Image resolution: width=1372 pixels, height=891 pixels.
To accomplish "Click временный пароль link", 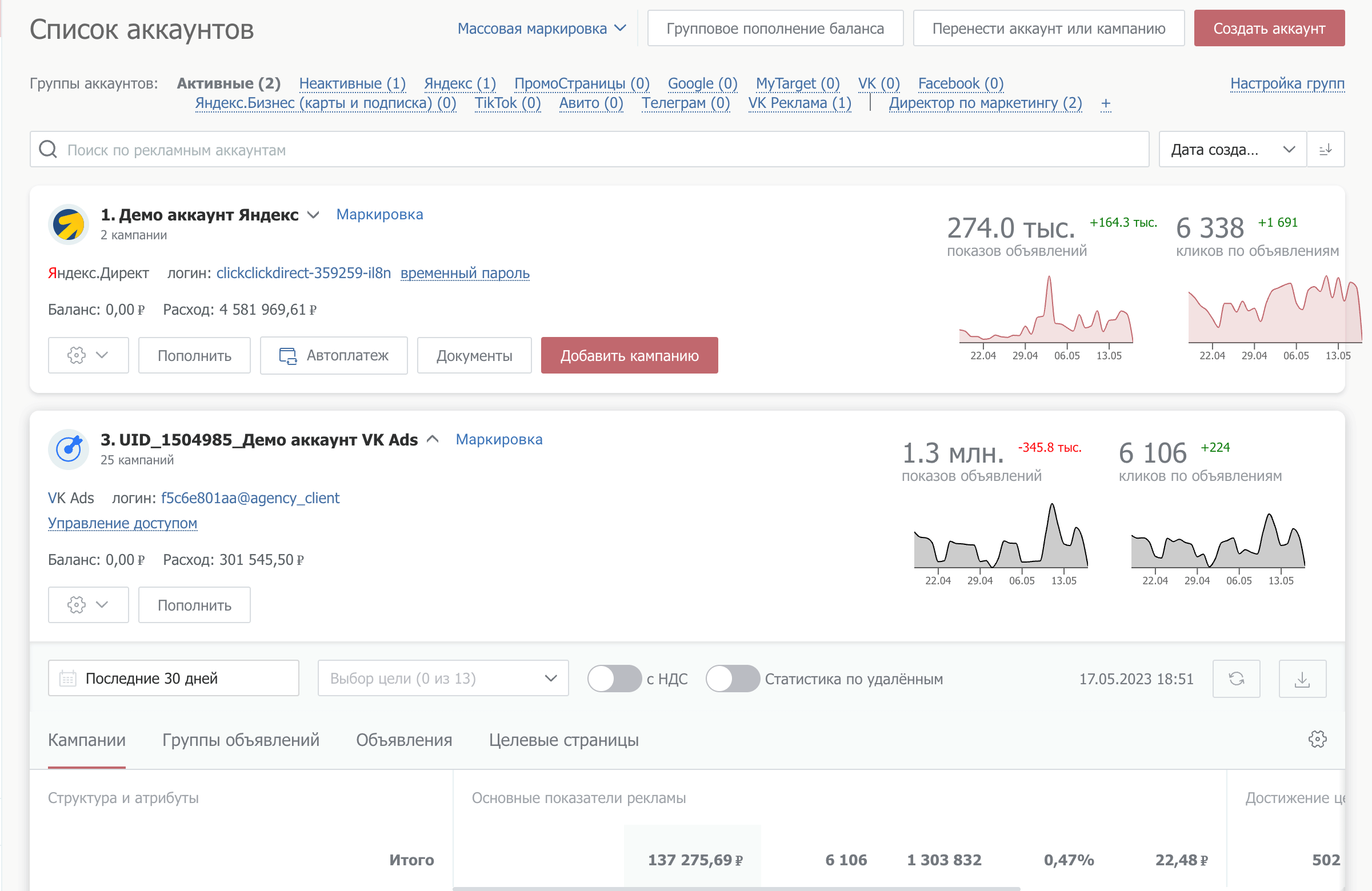I will tap(465, 273).
